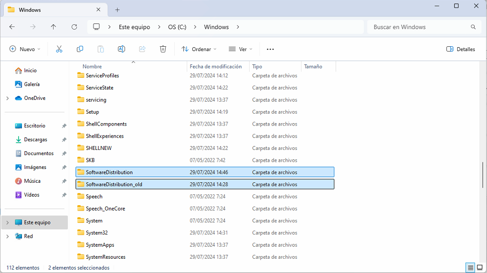
Task: Unpin Vídeos via its pin icon
Action: click(64, 195)
